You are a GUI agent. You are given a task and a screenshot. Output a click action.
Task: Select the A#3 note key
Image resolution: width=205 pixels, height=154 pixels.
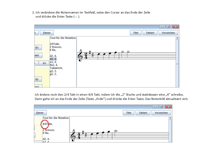pos(37,55)
